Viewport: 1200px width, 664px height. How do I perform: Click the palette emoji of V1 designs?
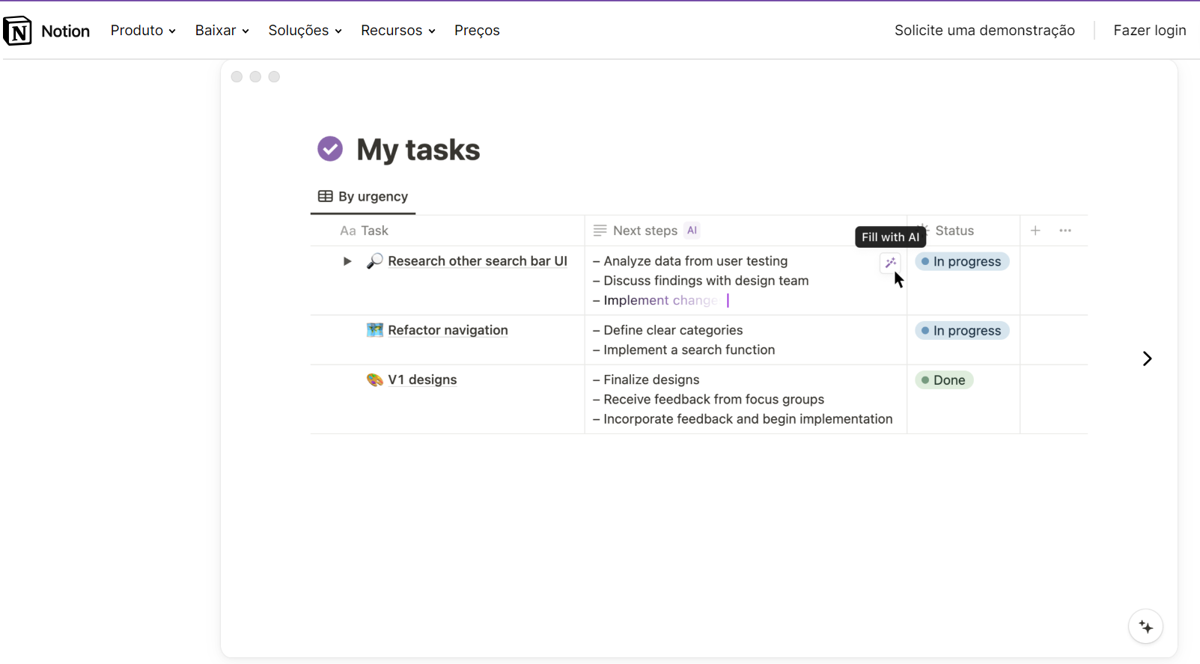click(x=374, y=380)
